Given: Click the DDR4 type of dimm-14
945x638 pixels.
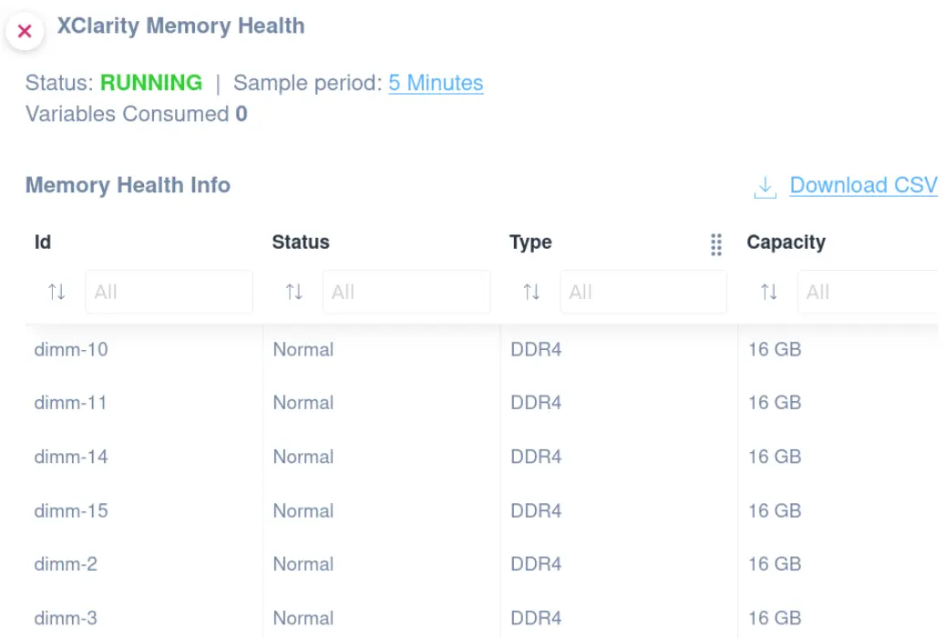Looking at the screenshot, I should [536, 457].
